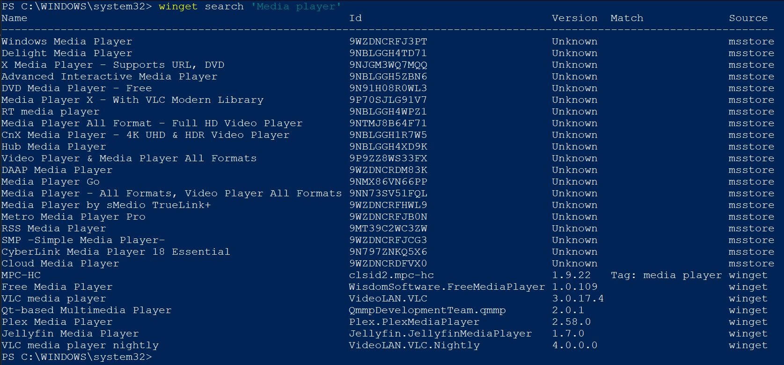
Task: Select the Id '9NBLGGH5ZBN6'
Action: coord(388,77)
